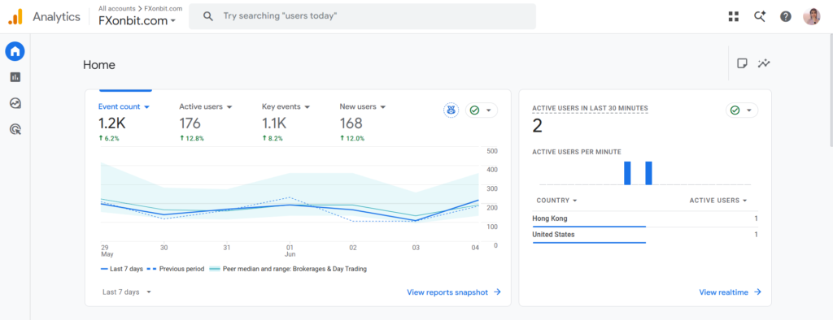Viewport: 833px width, 320px height.
Task: Open the FXonbit.com property selector
Action: [137, 20]
